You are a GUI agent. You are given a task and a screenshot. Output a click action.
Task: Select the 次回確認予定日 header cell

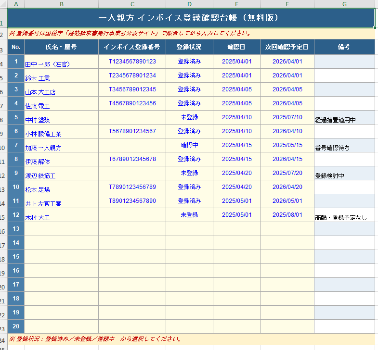coord(287,47)
